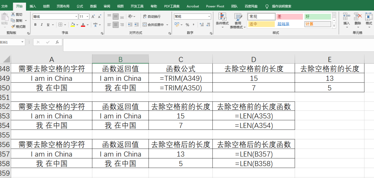Increase font size with large A icon
This screenshot has width=374, height=178.
click(93, 17)
